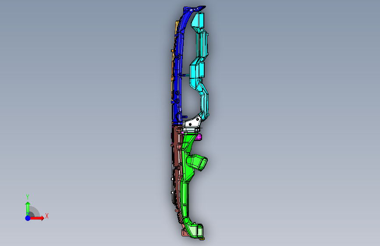Click the red X axis arrow on triad
This screenshot has width=380, height=246.
pyautogui.click(x=38, y=218)
